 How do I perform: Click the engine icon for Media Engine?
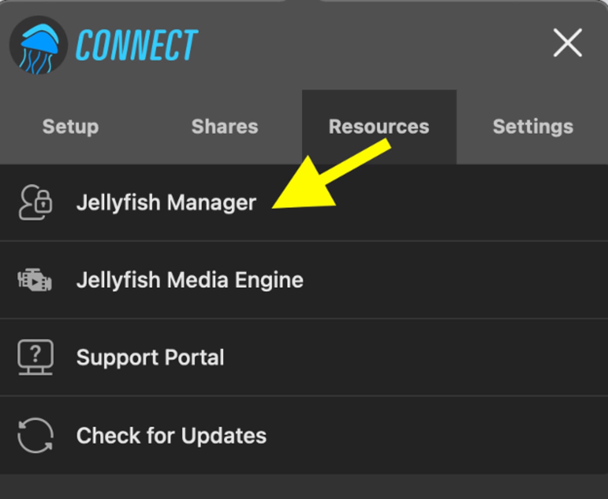tap(35, 280)
